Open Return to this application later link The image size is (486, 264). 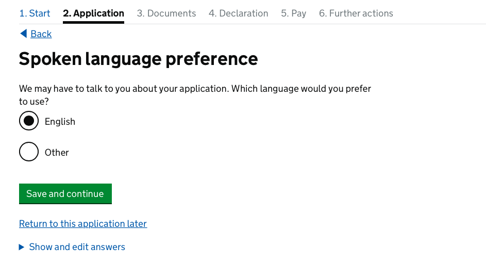83,224
